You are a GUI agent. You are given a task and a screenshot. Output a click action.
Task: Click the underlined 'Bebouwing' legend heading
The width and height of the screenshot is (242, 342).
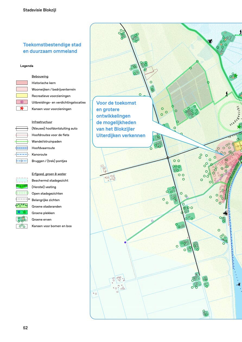coord(40,76)
